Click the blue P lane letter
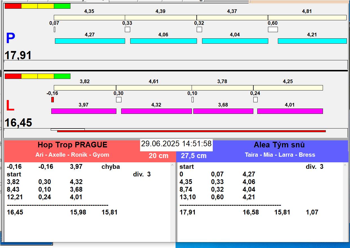 tap(10, 39)
